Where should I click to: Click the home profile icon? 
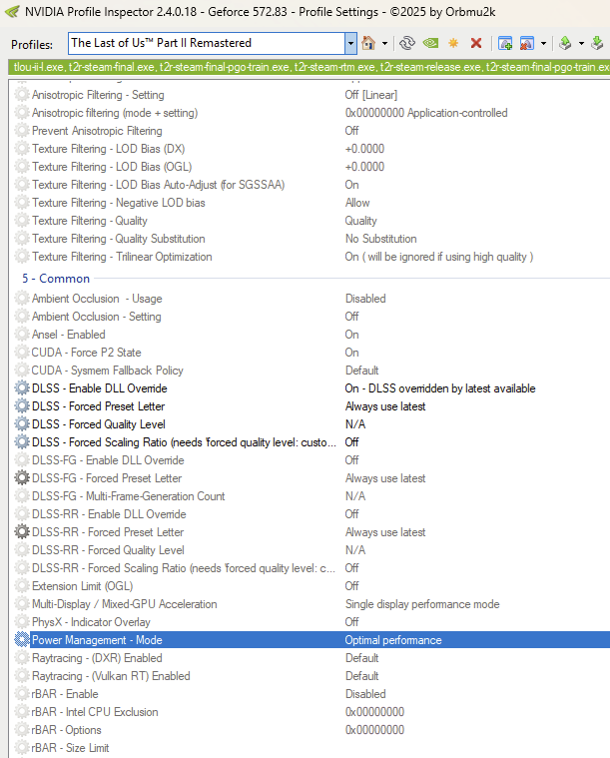click(x=367, y=43)
